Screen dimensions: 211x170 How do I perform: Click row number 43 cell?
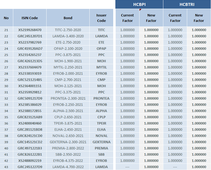pyautogui.click(x=6, y=167)
